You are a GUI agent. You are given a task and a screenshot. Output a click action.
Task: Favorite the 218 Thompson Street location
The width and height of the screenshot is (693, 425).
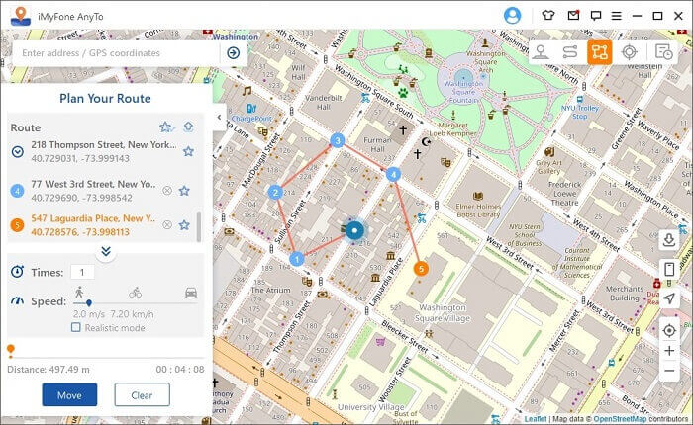188,151
